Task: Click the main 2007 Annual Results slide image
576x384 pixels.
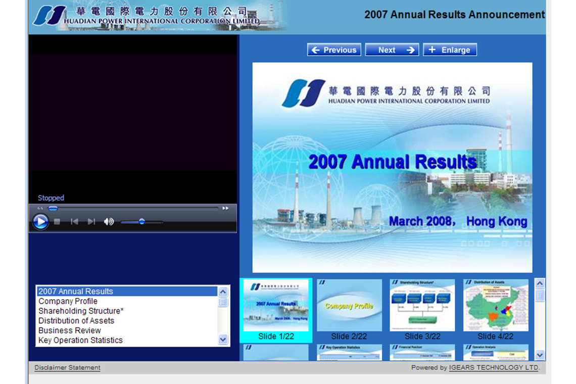Action: [392, 168]
